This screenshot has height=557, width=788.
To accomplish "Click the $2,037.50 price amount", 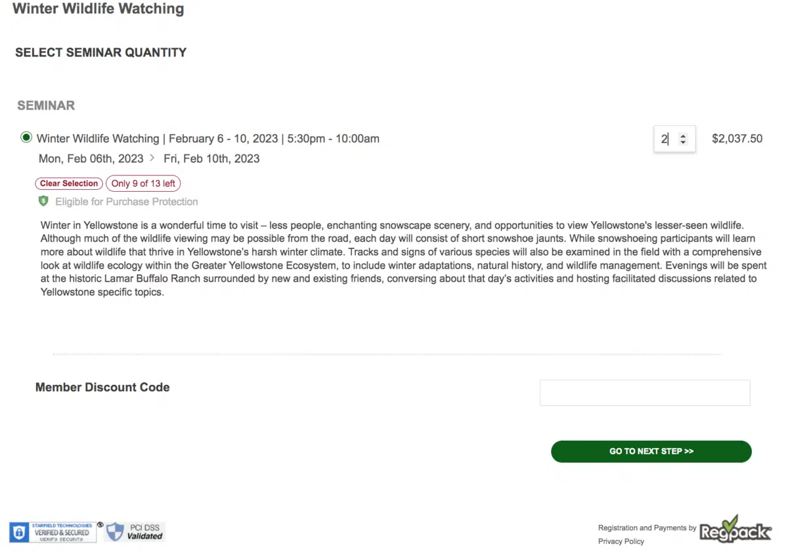I will [x=737, y=139].
